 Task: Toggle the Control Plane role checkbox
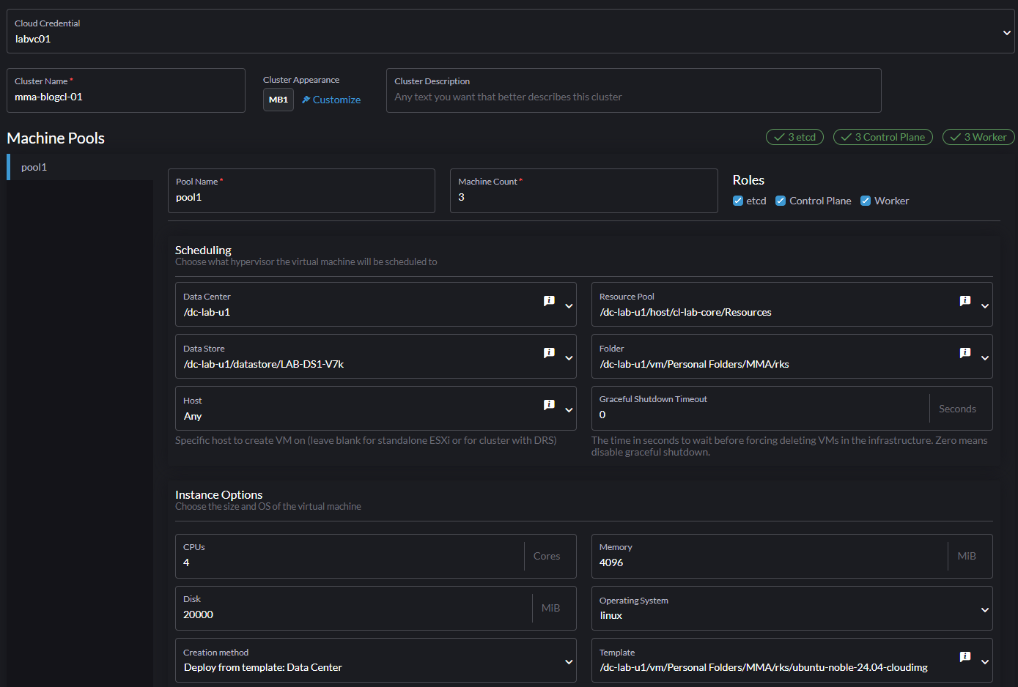pos(781,201)
